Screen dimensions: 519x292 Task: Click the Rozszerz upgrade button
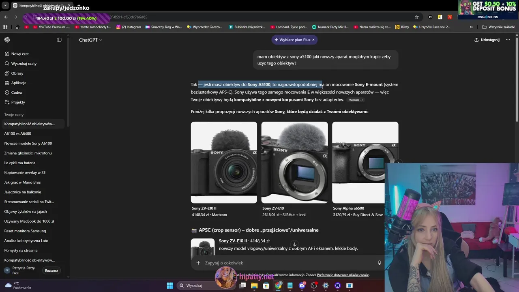click(51, 271)
